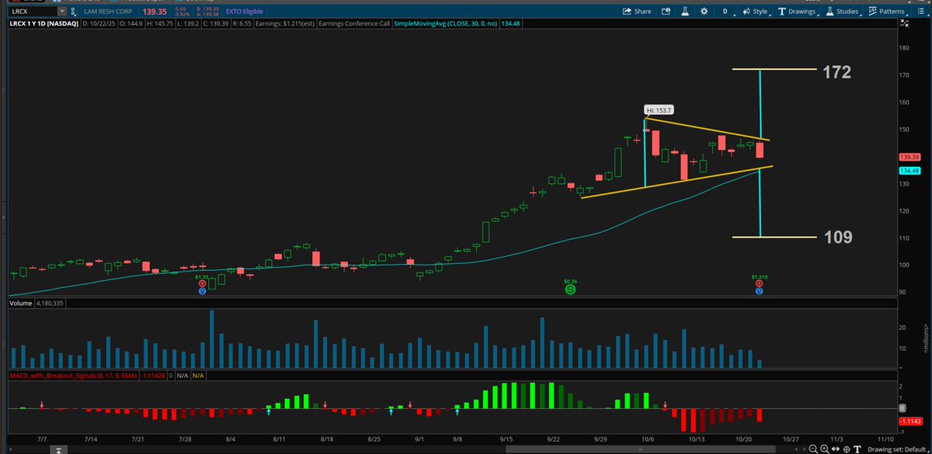Screen dimensions: 932x454
Task: Open chart settings gear icon
Action: pyautogui.click(x=704, y=12)
